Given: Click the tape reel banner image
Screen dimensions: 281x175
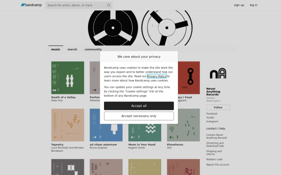Looking at the screenshot, I should [140, 28].
